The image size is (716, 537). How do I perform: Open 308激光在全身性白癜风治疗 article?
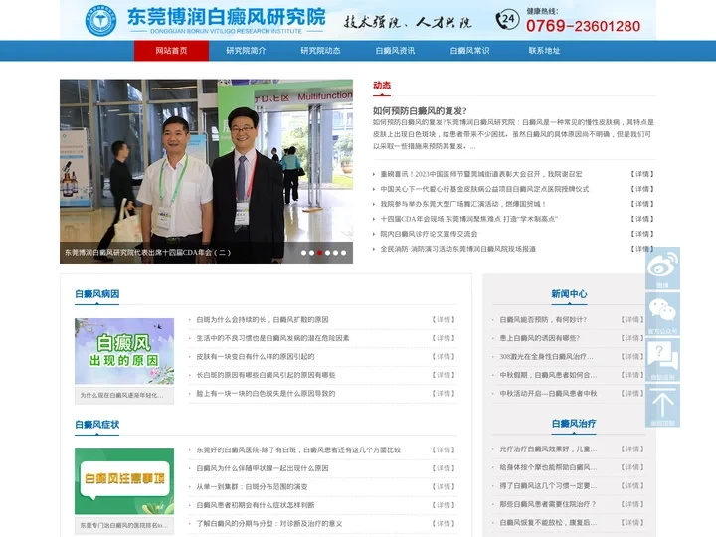point(547,356)
